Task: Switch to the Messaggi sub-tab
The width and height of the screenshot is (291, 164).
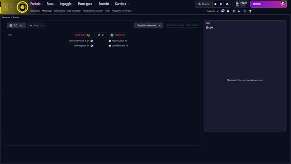Action: 47,11
